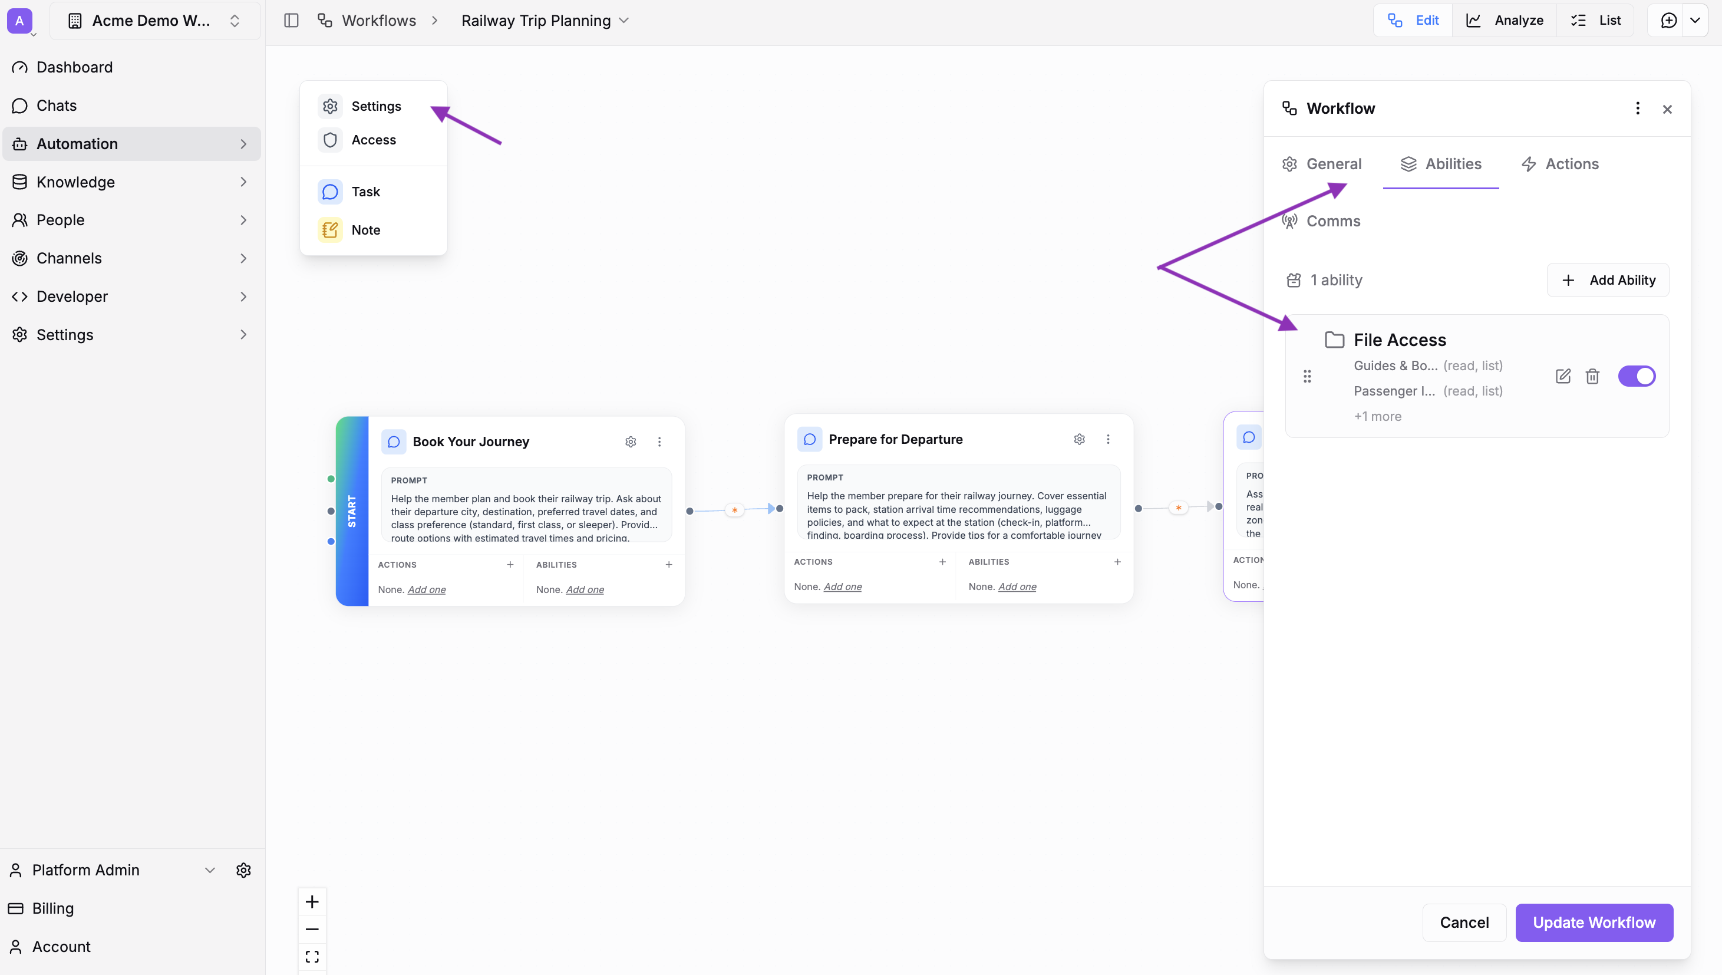Toggle the sidebar collapse icon
Viewport: 1722px width, 975px height.
pos(291,20)
